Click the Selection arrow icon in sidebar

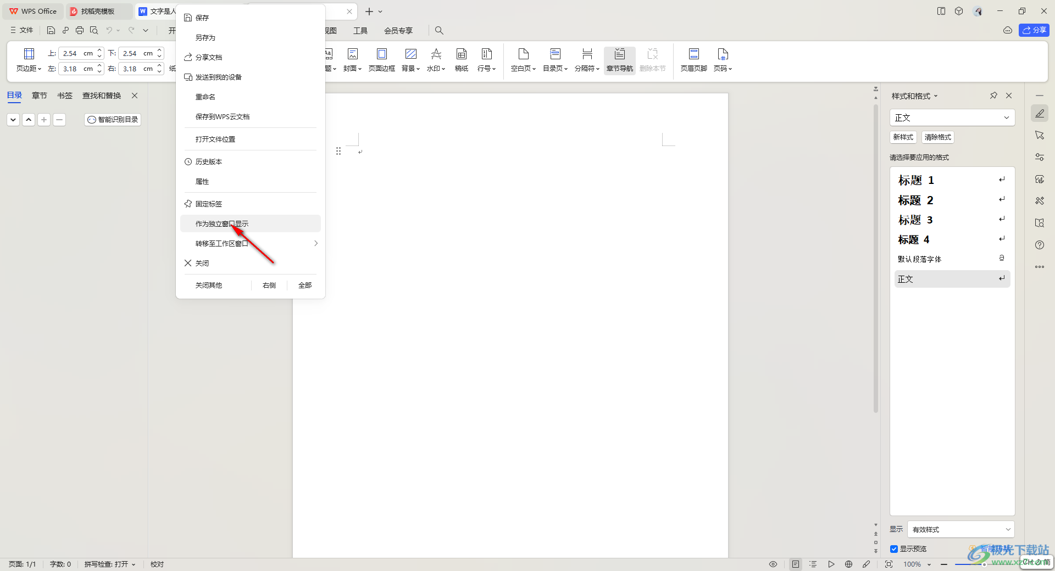[1040, 135]
